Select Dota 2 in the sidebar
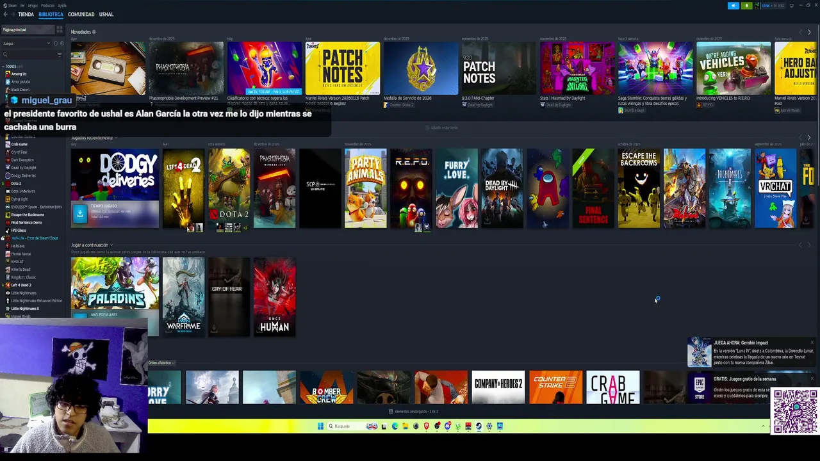This screenshot has height=461, width=820. [15, 183]
